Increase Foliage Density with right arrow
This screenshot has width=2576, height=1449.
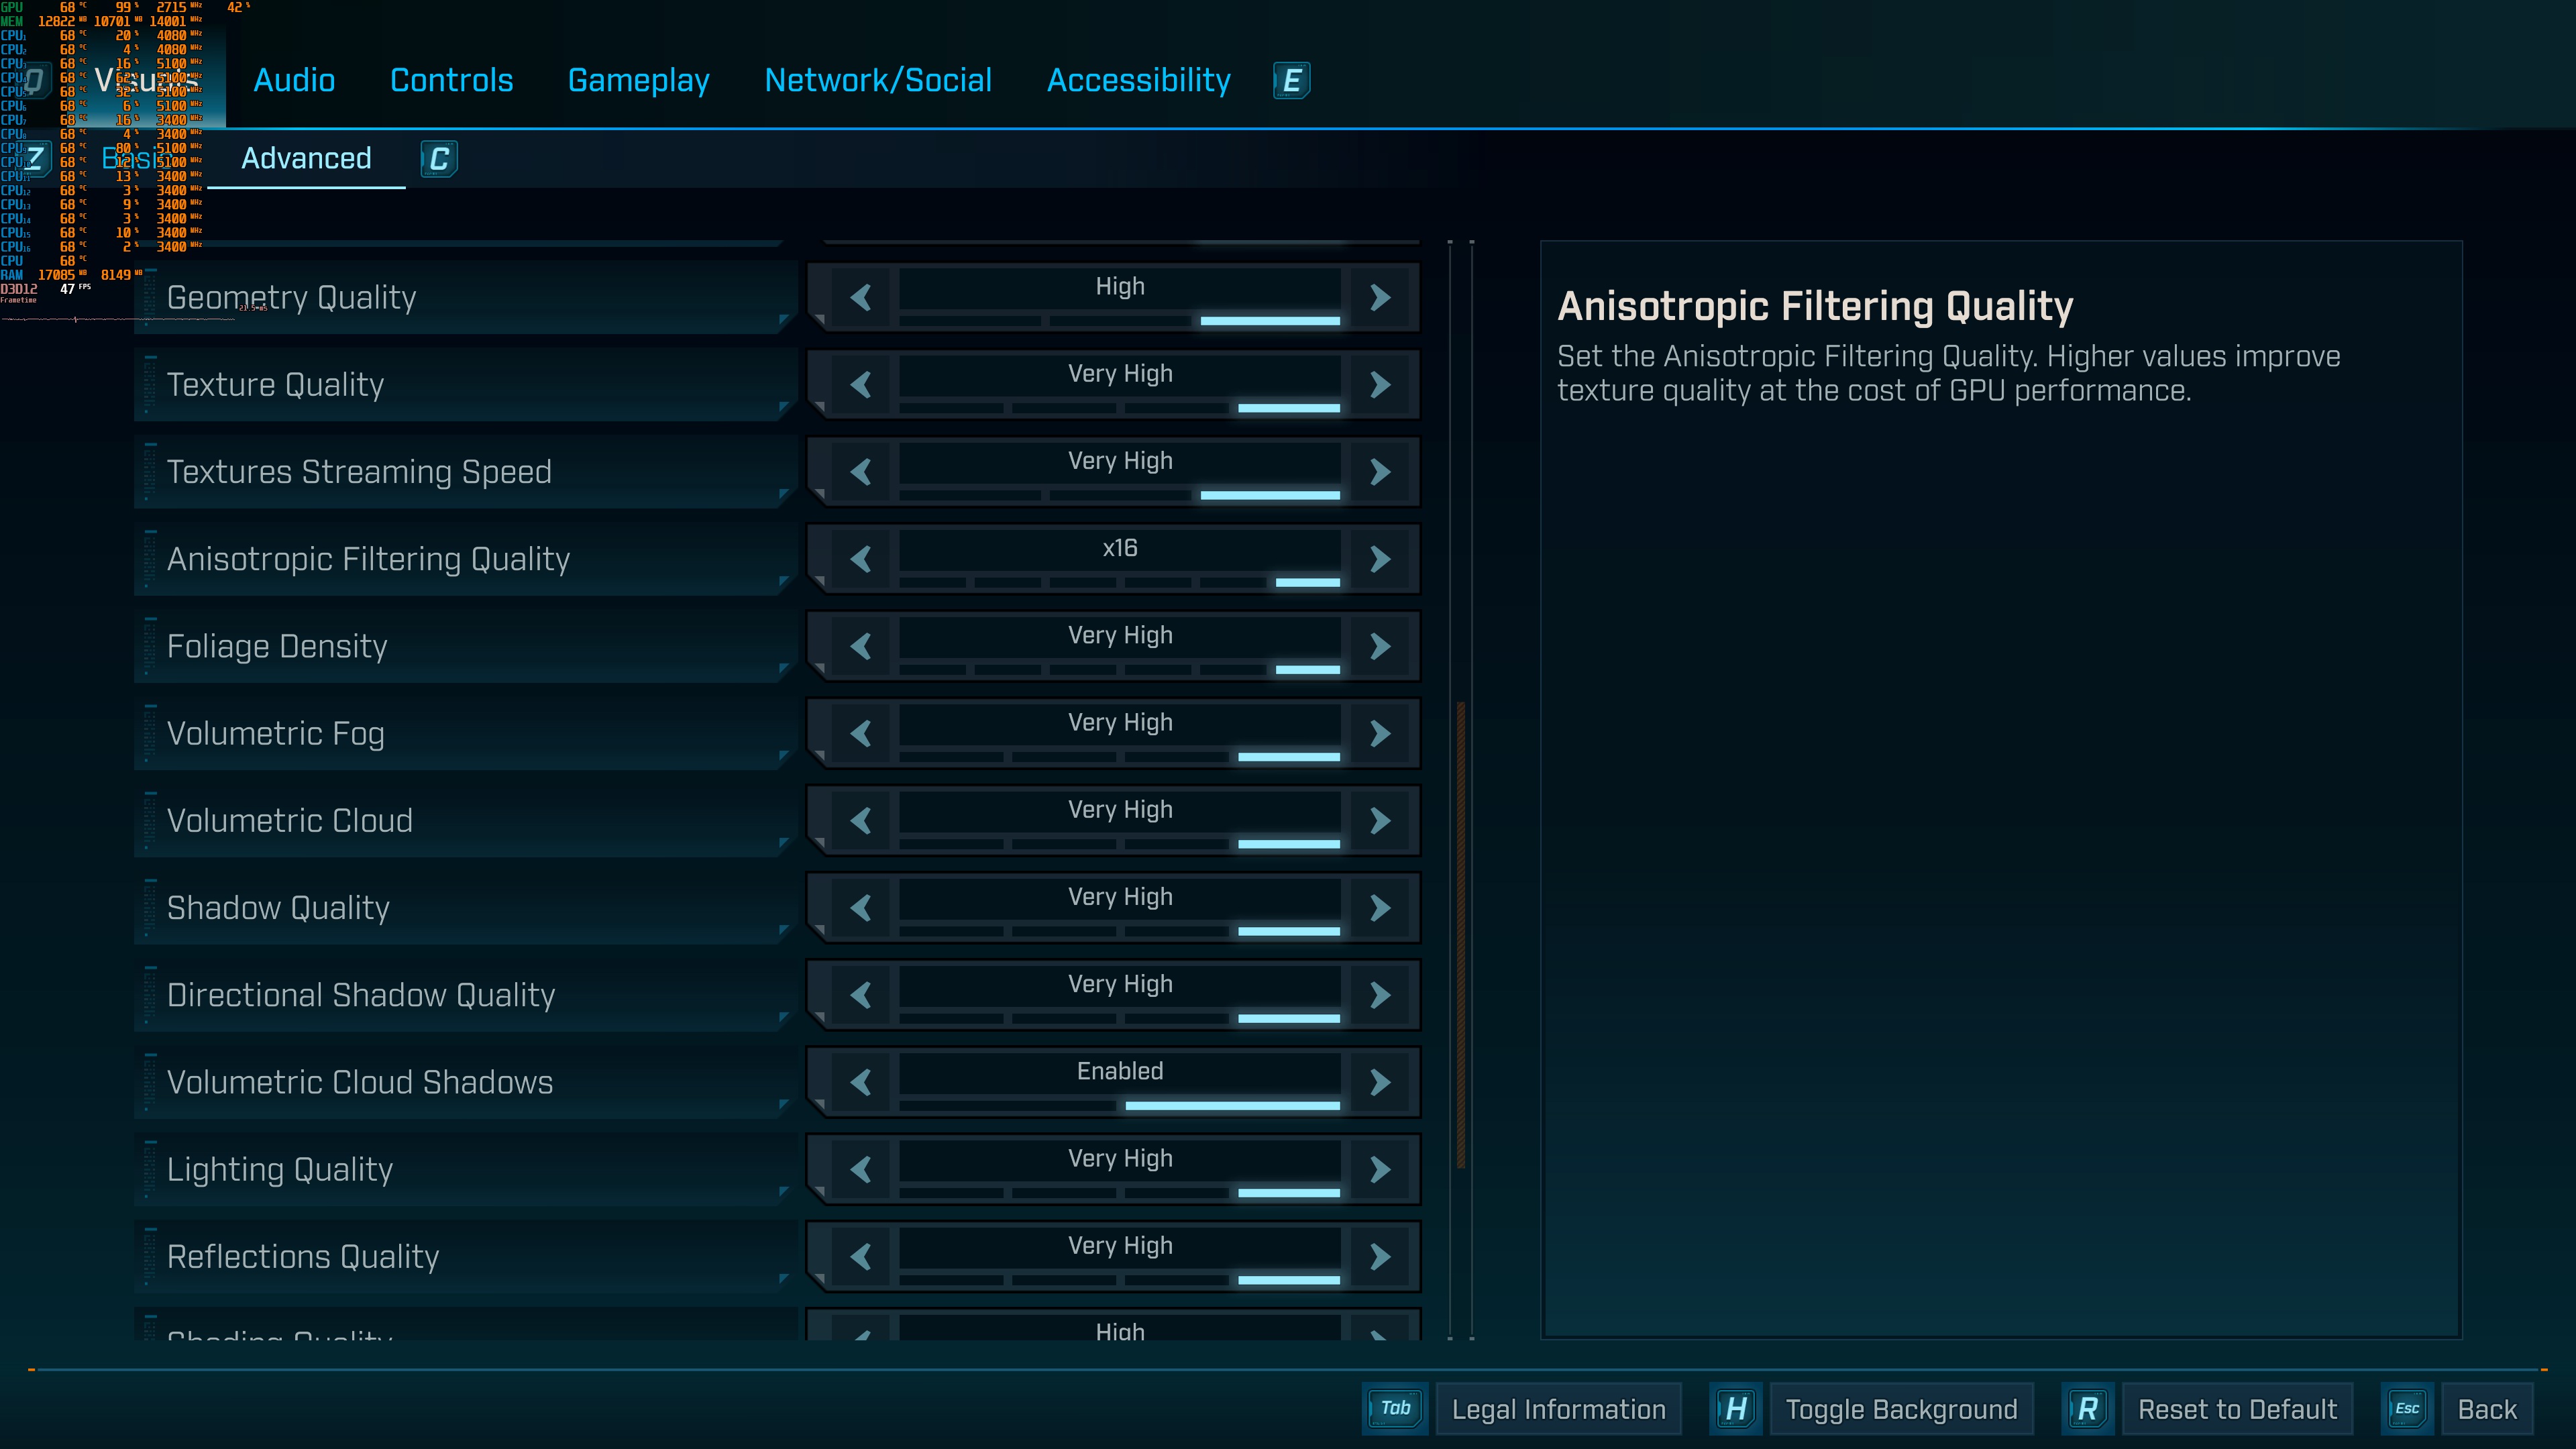1380,646
